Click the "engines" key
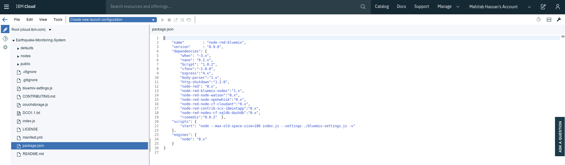 (181, 135)
